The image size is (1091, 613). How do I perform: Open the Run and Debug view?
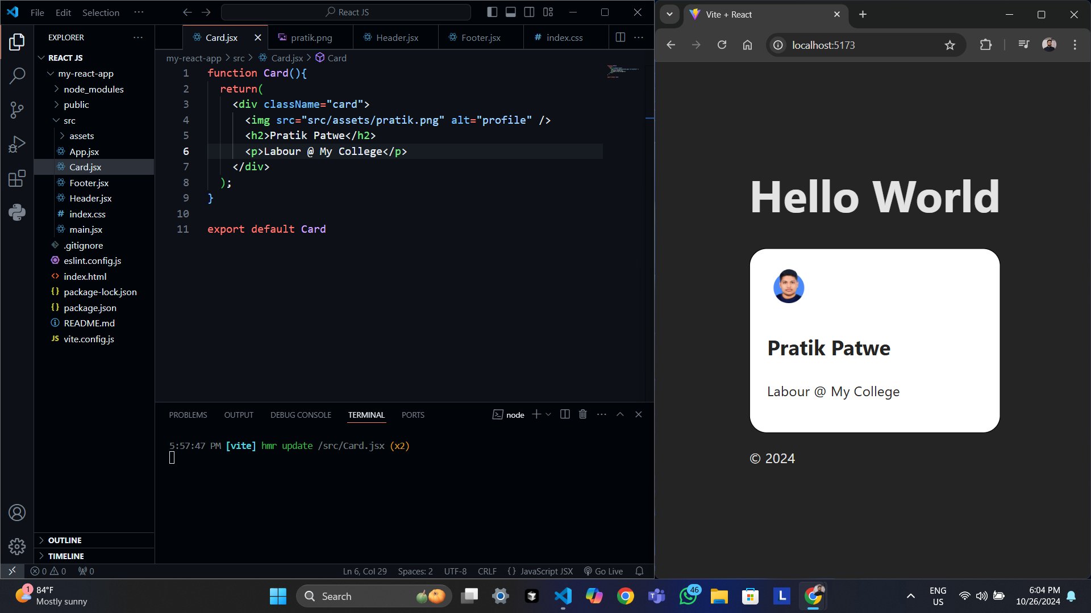click(17, 144)
